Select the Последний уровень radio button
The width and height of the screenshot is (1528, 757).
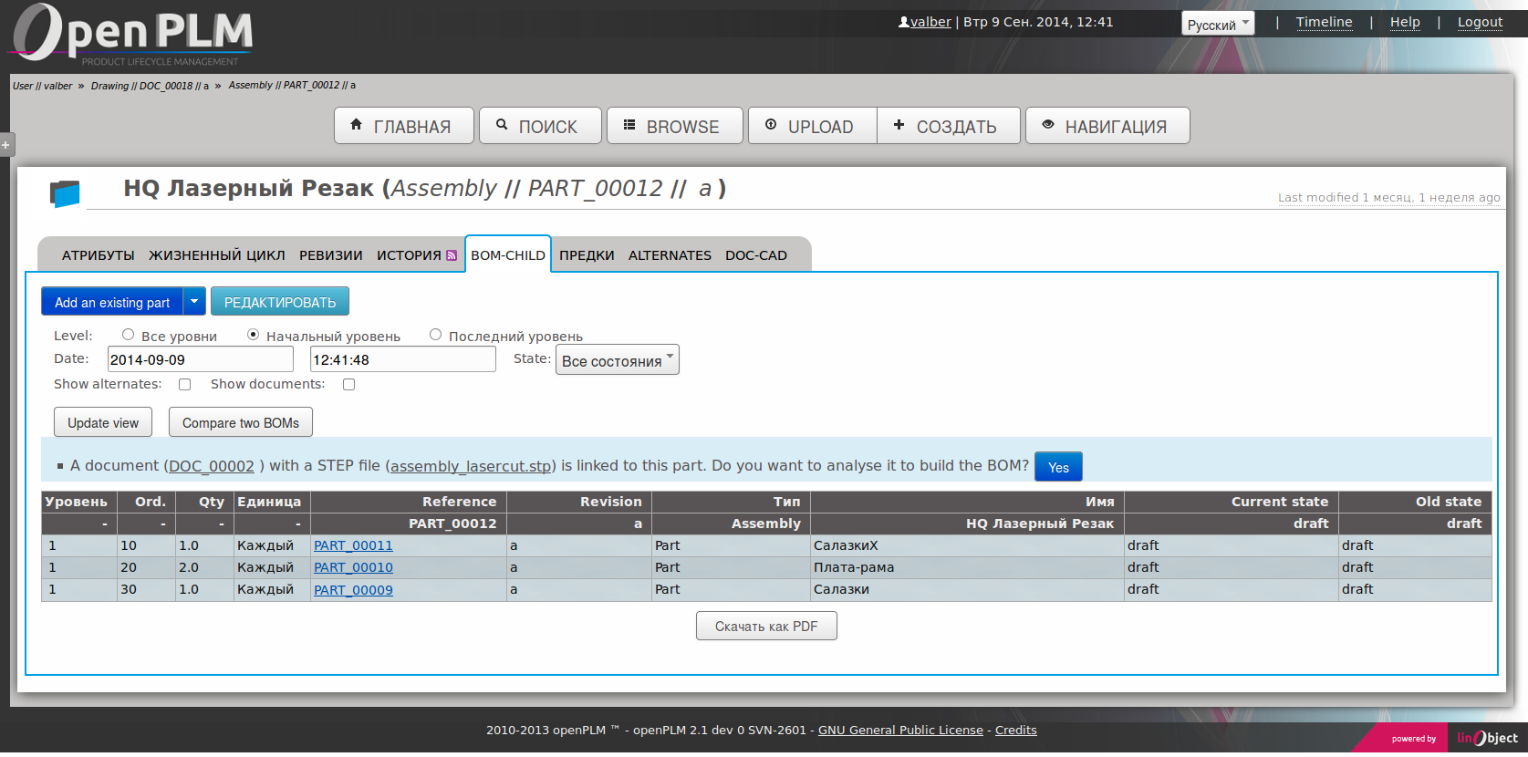tap(436, 335)
